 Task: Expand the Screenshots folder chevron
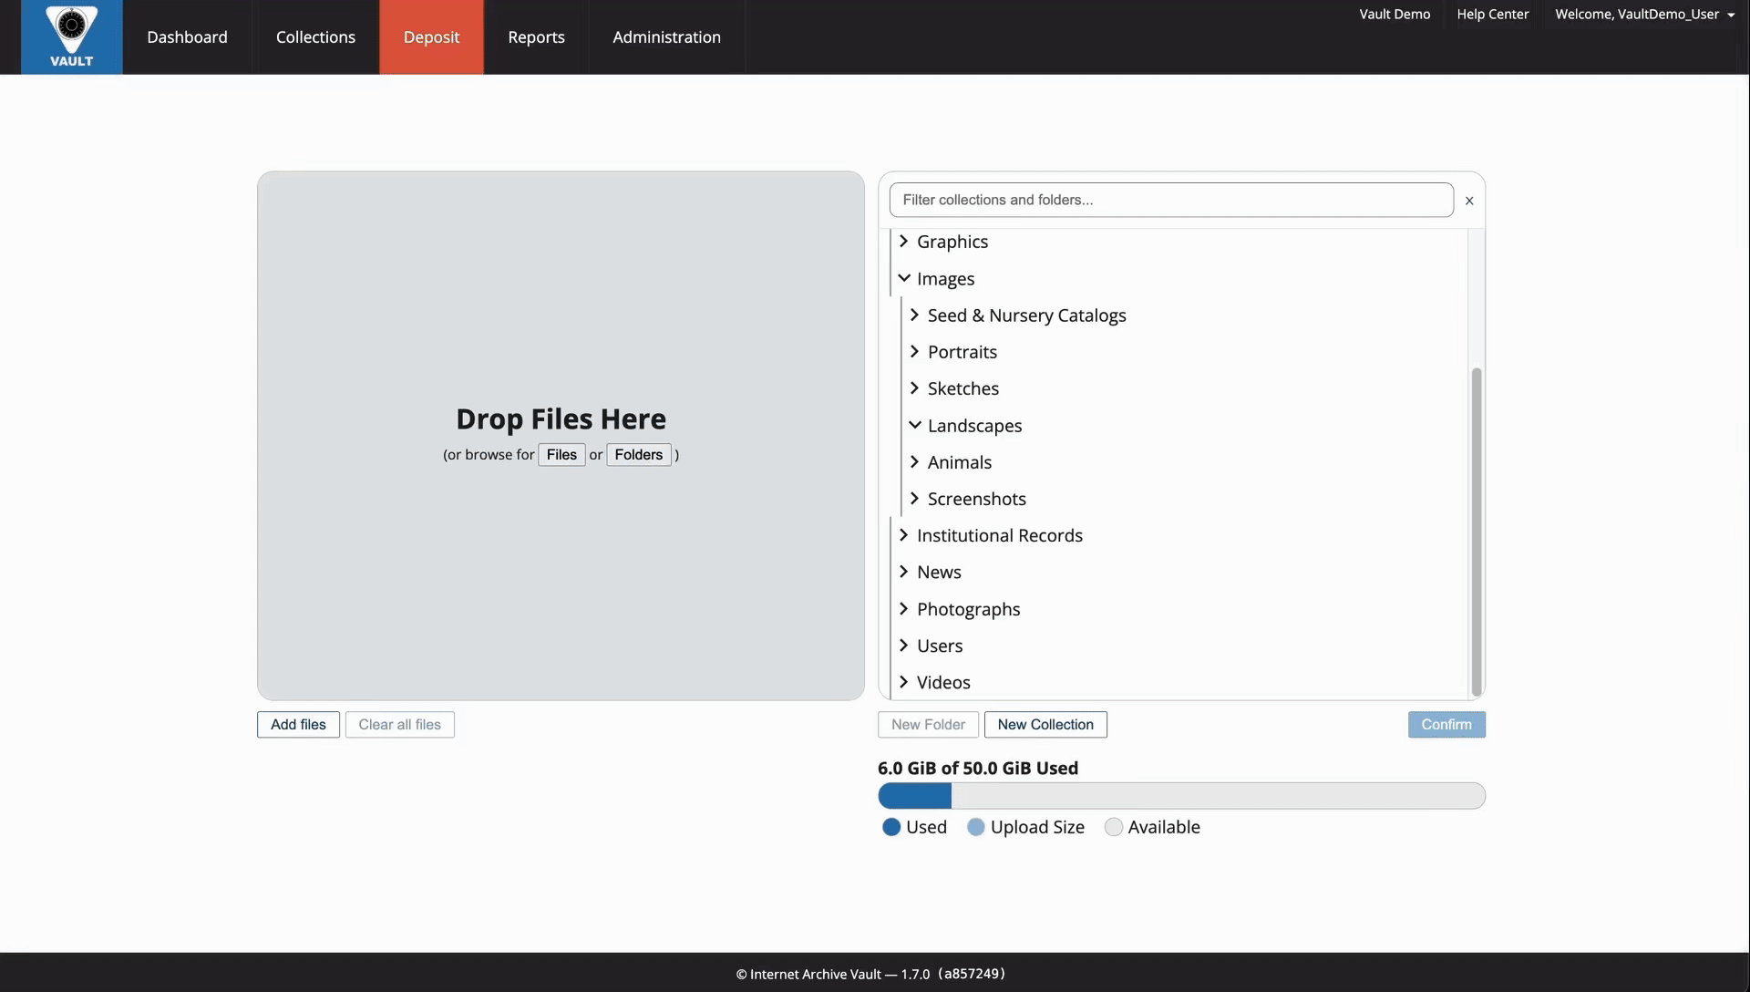914,498
